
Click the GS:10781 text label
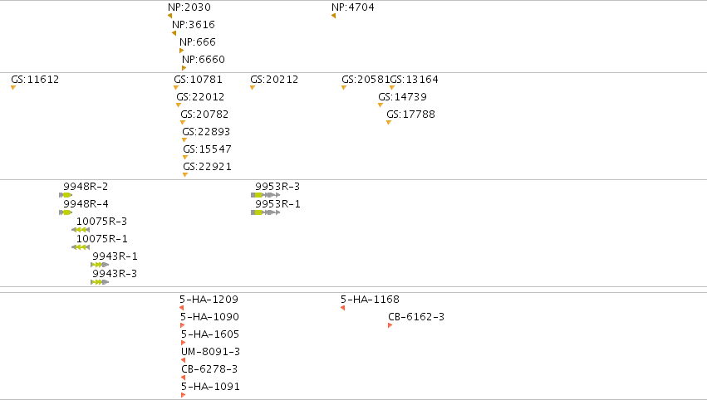click(x=199, y=80)
